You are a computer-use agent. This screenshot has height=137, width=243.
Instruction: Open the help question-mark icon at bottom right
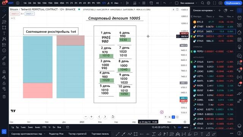[x=240, y=133]
